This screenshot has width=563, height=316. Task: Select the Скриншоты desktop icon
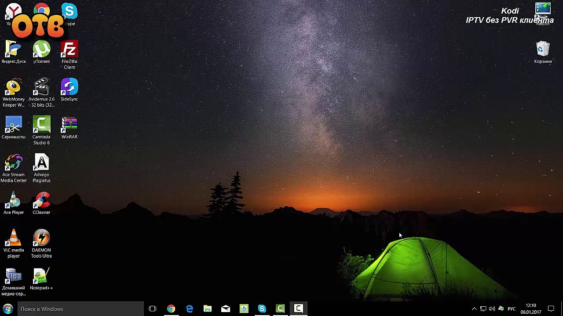click(14, 128)
